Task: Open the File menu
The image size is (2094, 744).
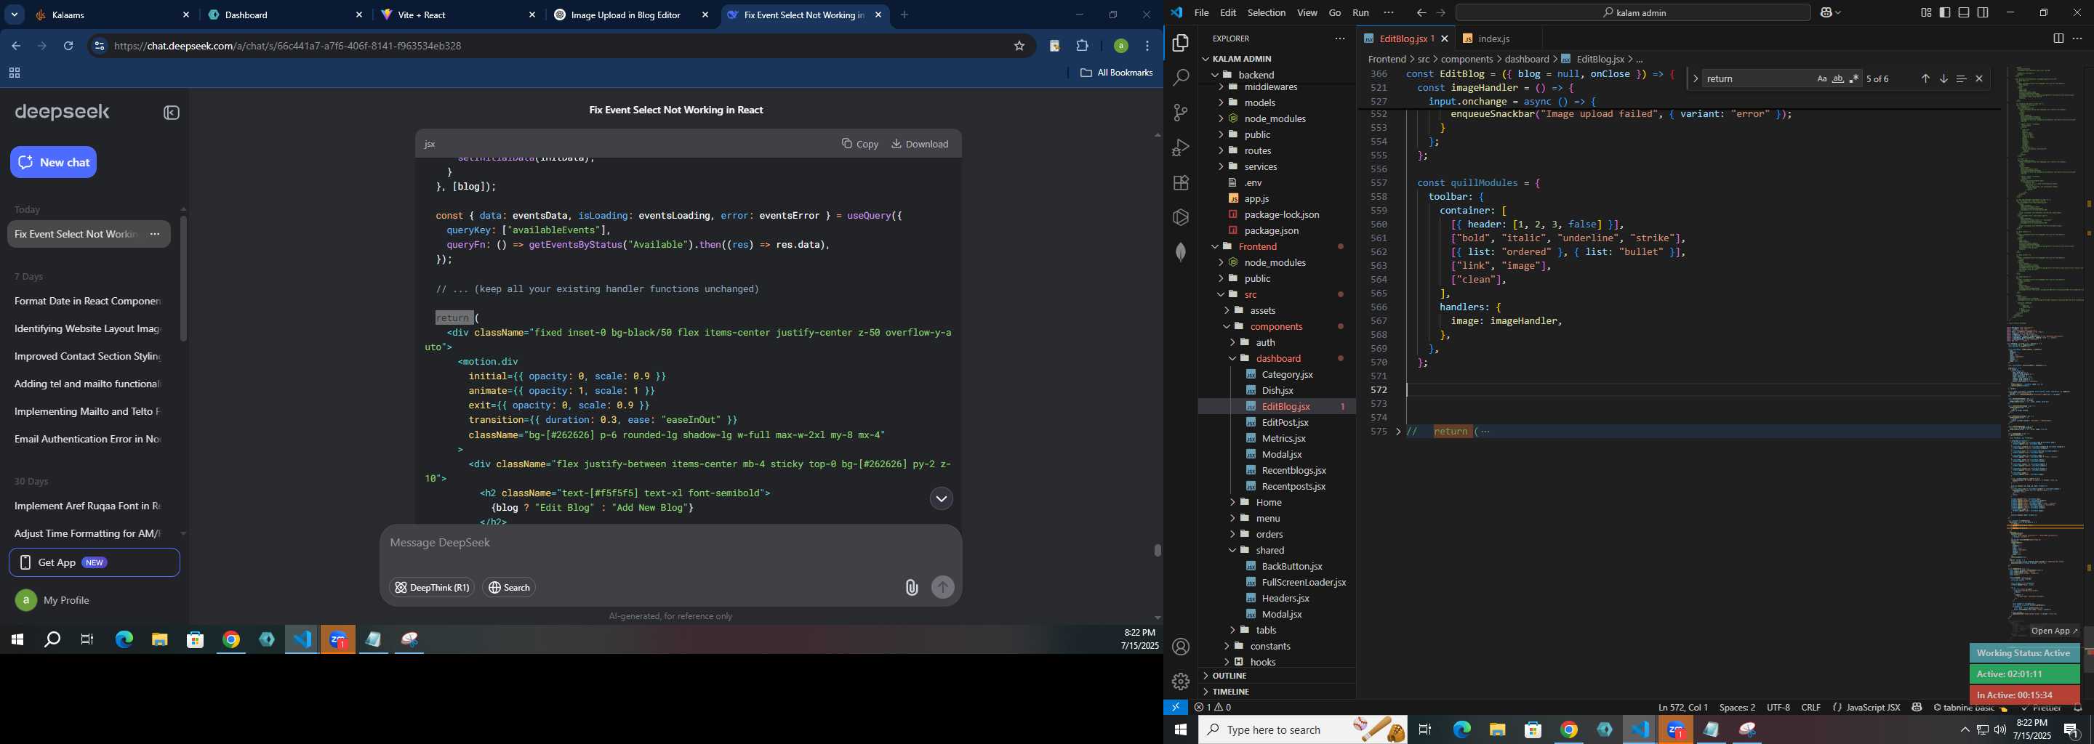Action: click(x=1201, y=12)
